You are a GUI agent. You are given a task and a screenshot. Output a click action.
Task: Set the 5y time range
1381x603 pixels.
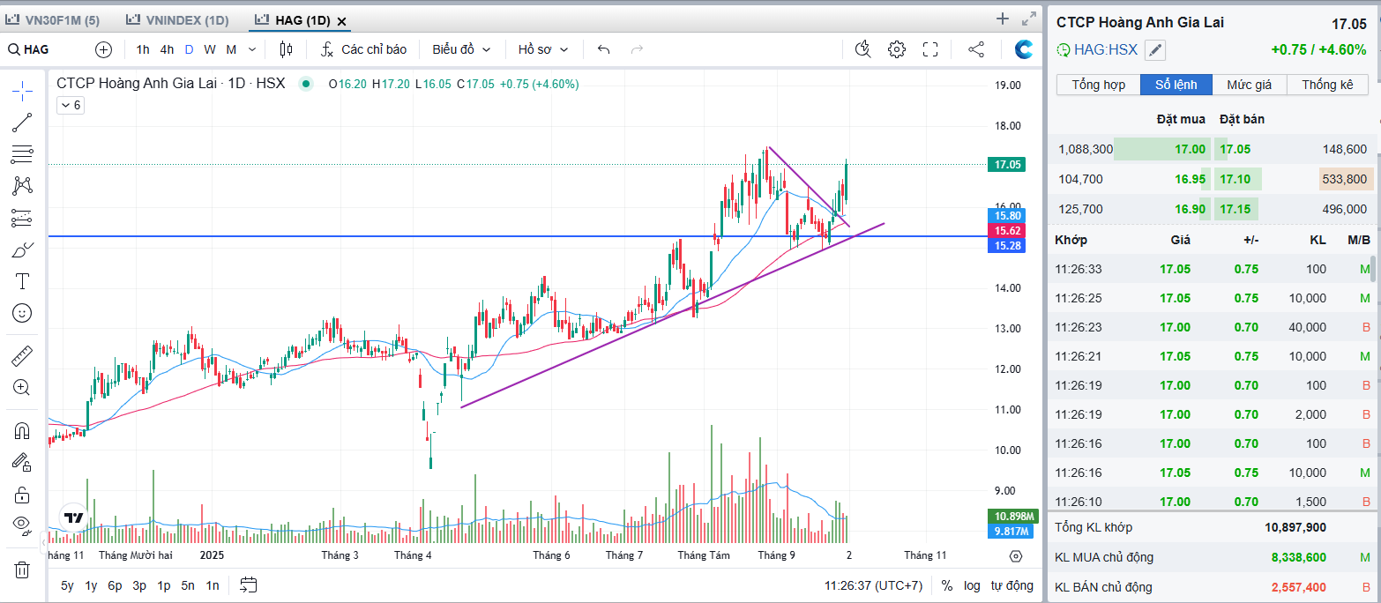click(67, 585)
